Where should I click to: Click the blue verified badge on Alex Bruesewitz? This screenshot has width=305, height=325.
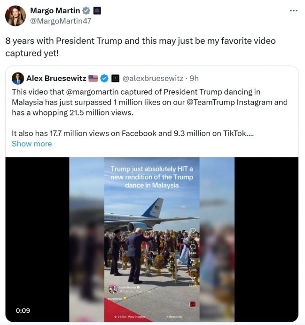(104, 78)
